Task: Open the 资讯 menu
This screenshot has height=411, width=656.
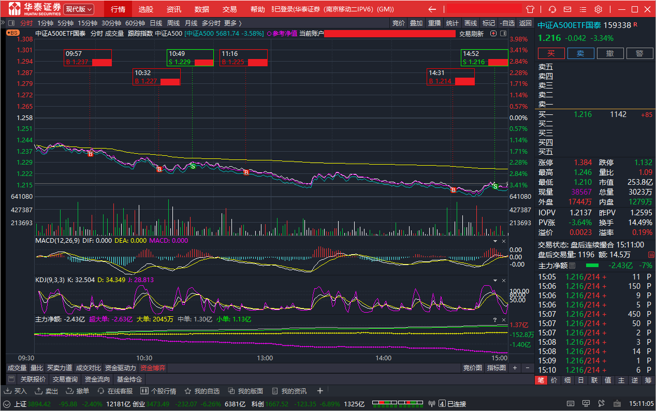Action: 174,9
